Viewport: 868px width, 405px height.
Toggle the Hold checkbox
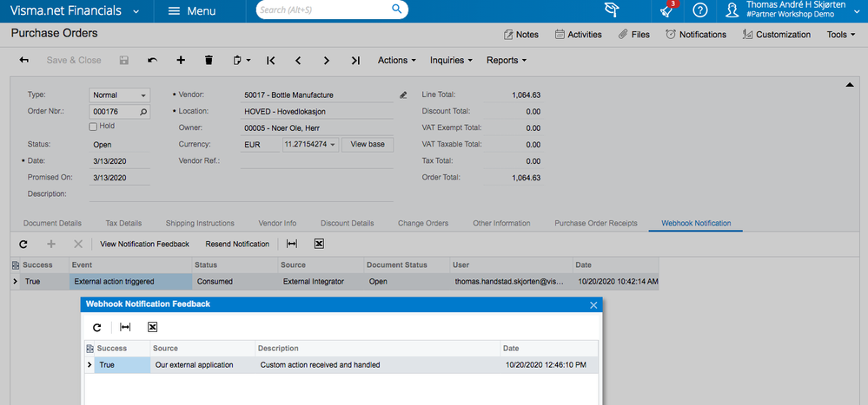(93, 127)
